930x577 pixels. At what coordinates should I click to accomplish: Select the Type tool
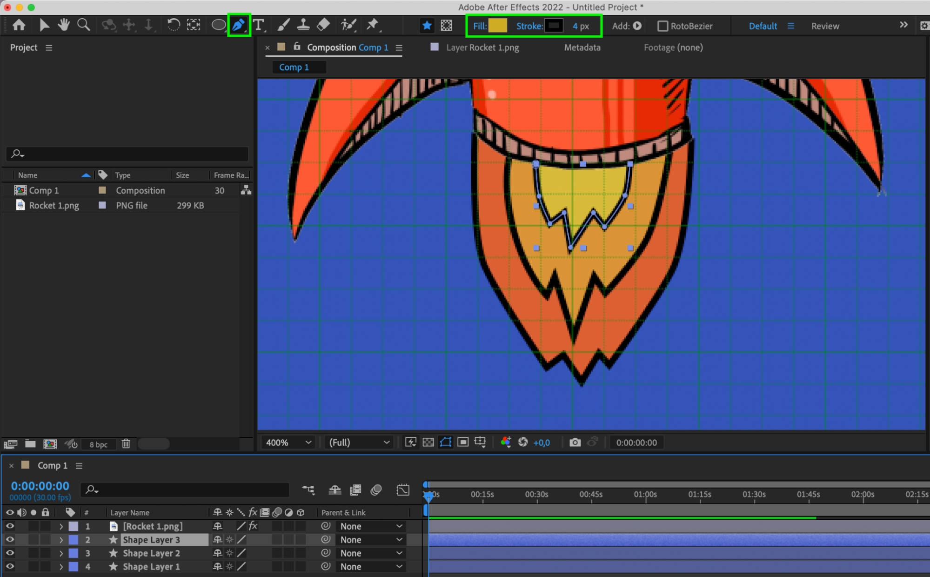pos(259,25)
